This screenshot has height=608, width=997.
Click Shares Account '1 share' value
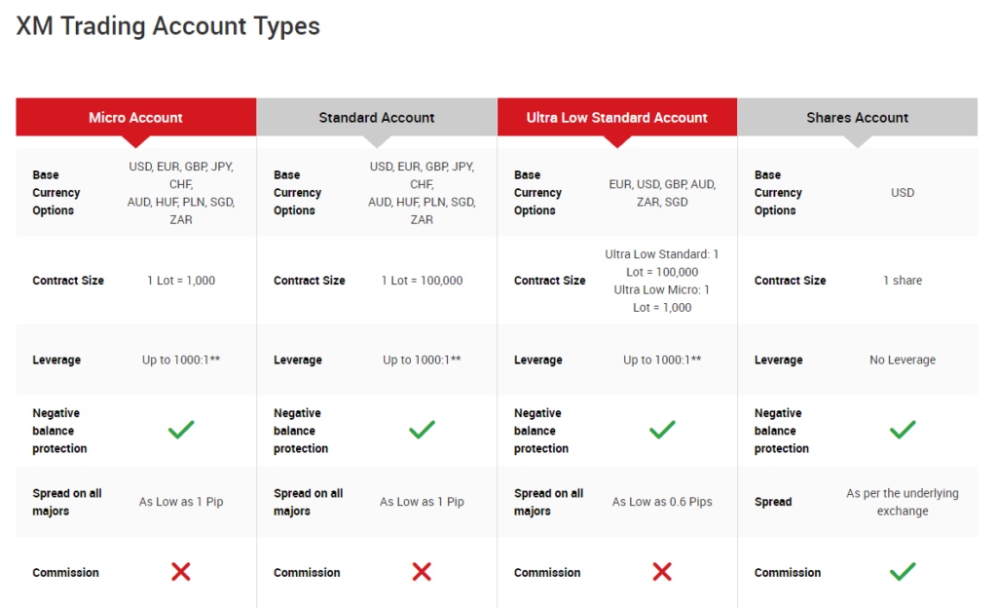pyautogui.click(x=903, y=281)
